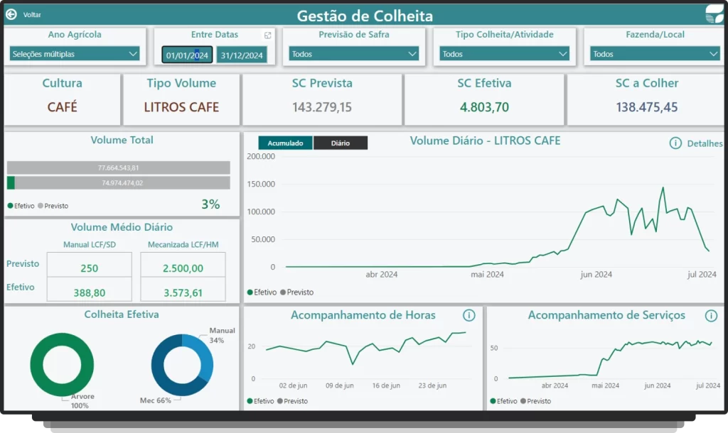Click the Voltar text button
Viewport: 728px width, 433px height.
[x=32, y=14]
